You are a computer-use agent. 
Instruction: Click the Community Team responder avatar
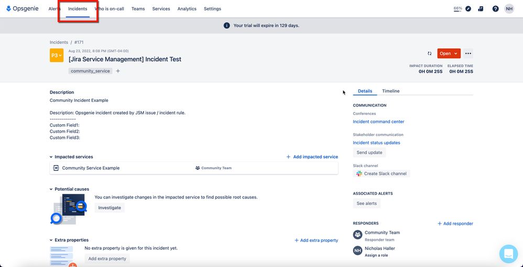(357, 235)
